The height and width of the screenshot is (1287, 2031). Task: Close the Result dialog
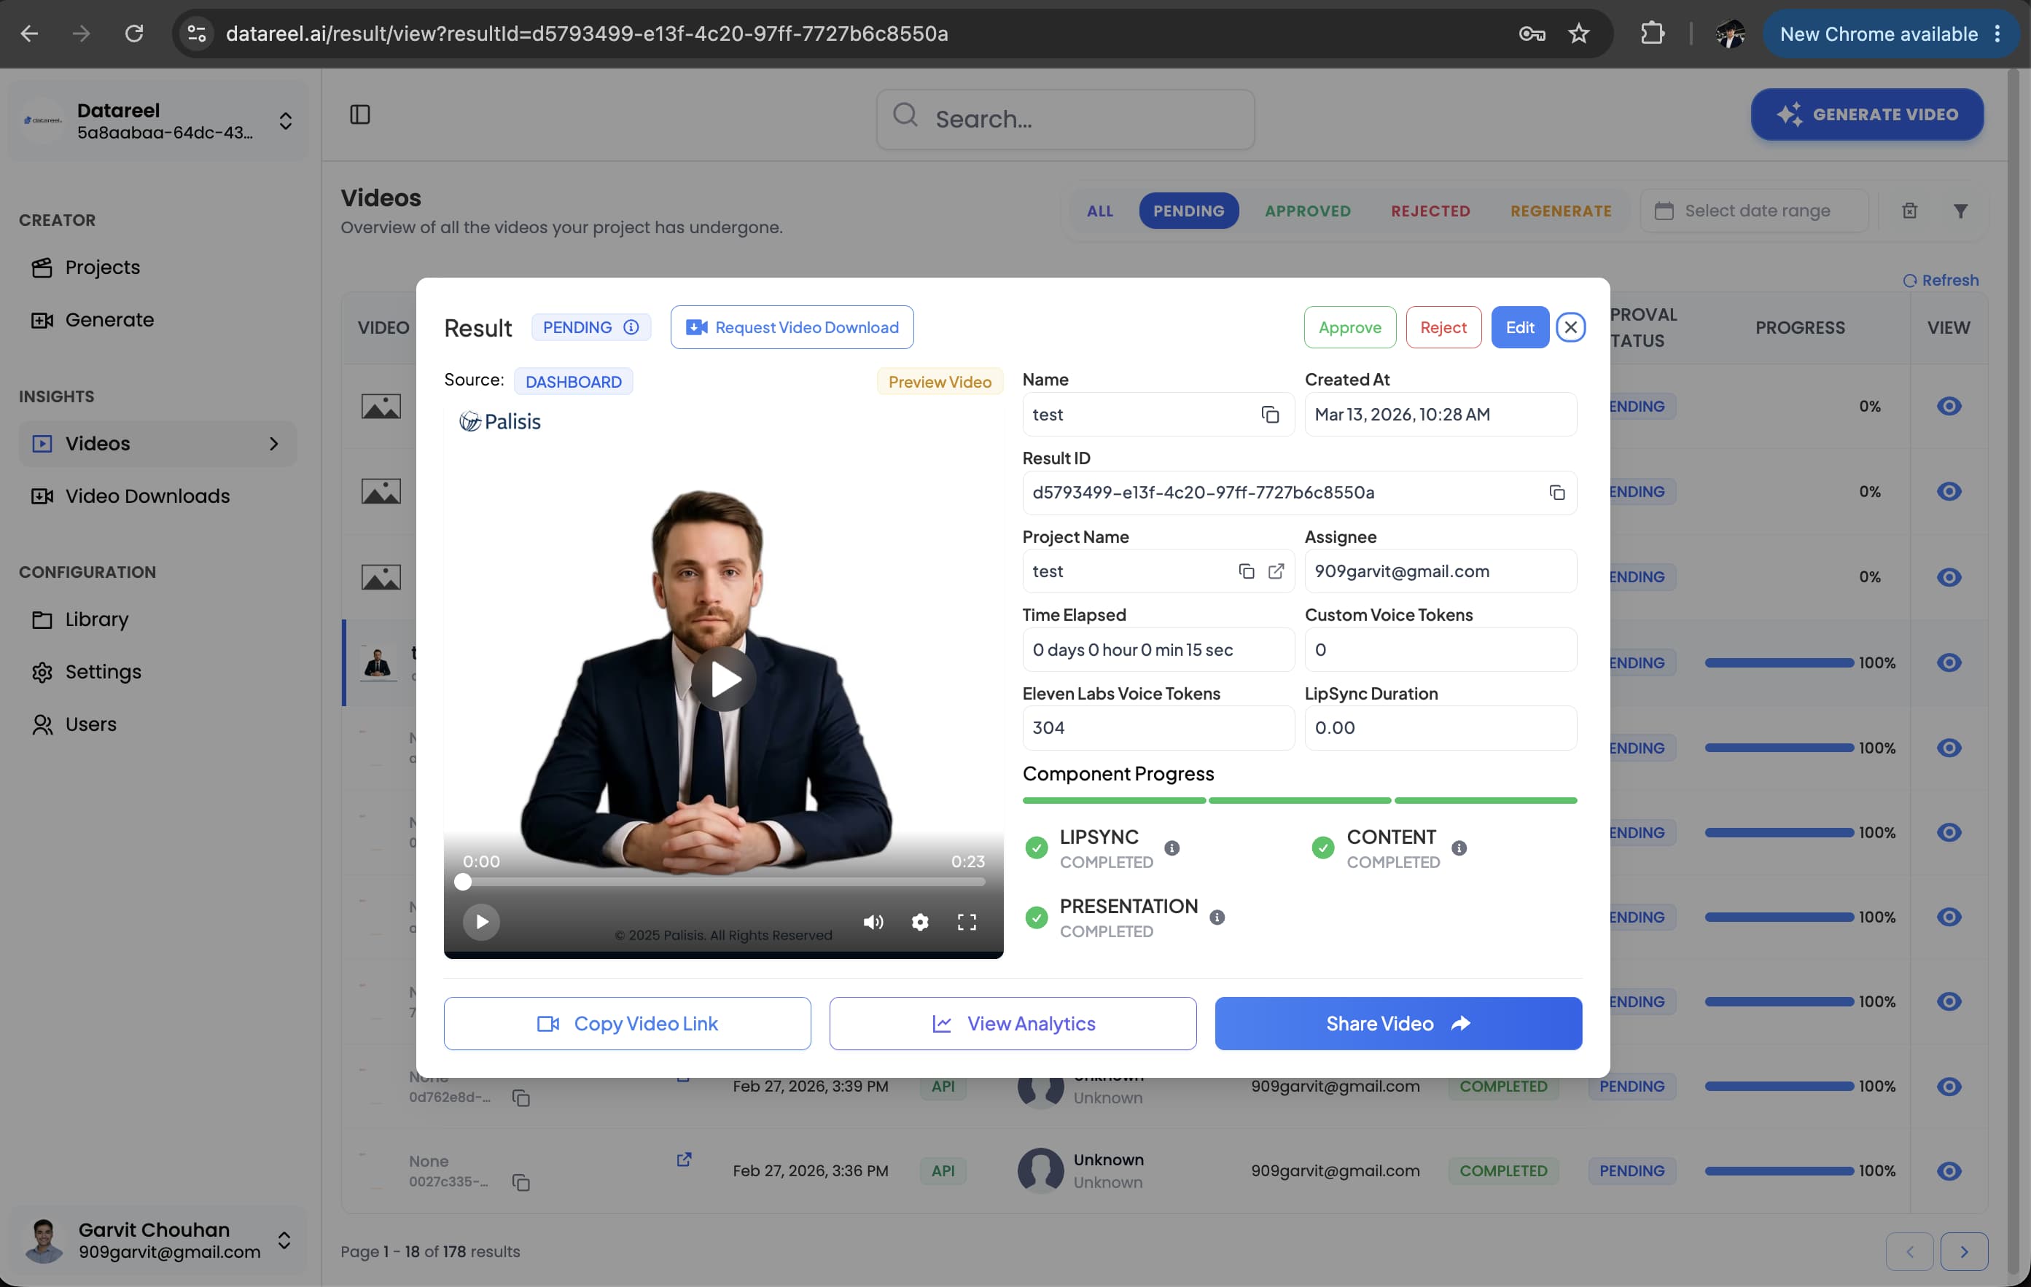(x=1570, y=327)
